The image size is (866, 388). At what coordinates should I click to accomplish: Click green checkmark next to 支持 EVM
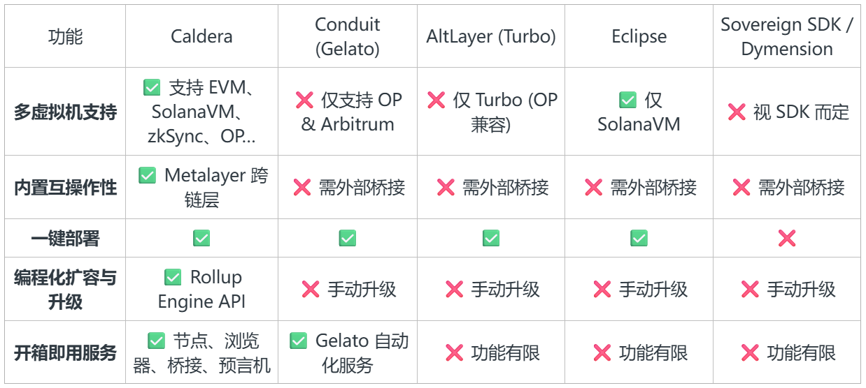[151, 88]
